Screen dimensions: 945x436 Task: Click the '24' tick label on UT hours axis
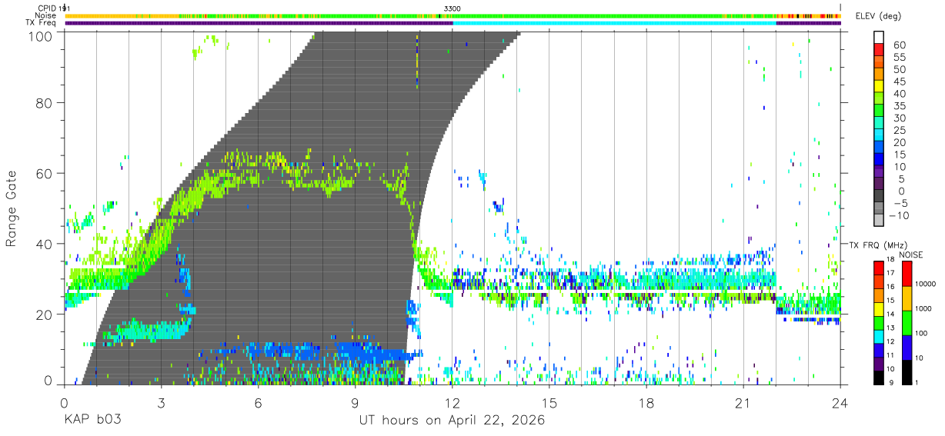point(840,403)
